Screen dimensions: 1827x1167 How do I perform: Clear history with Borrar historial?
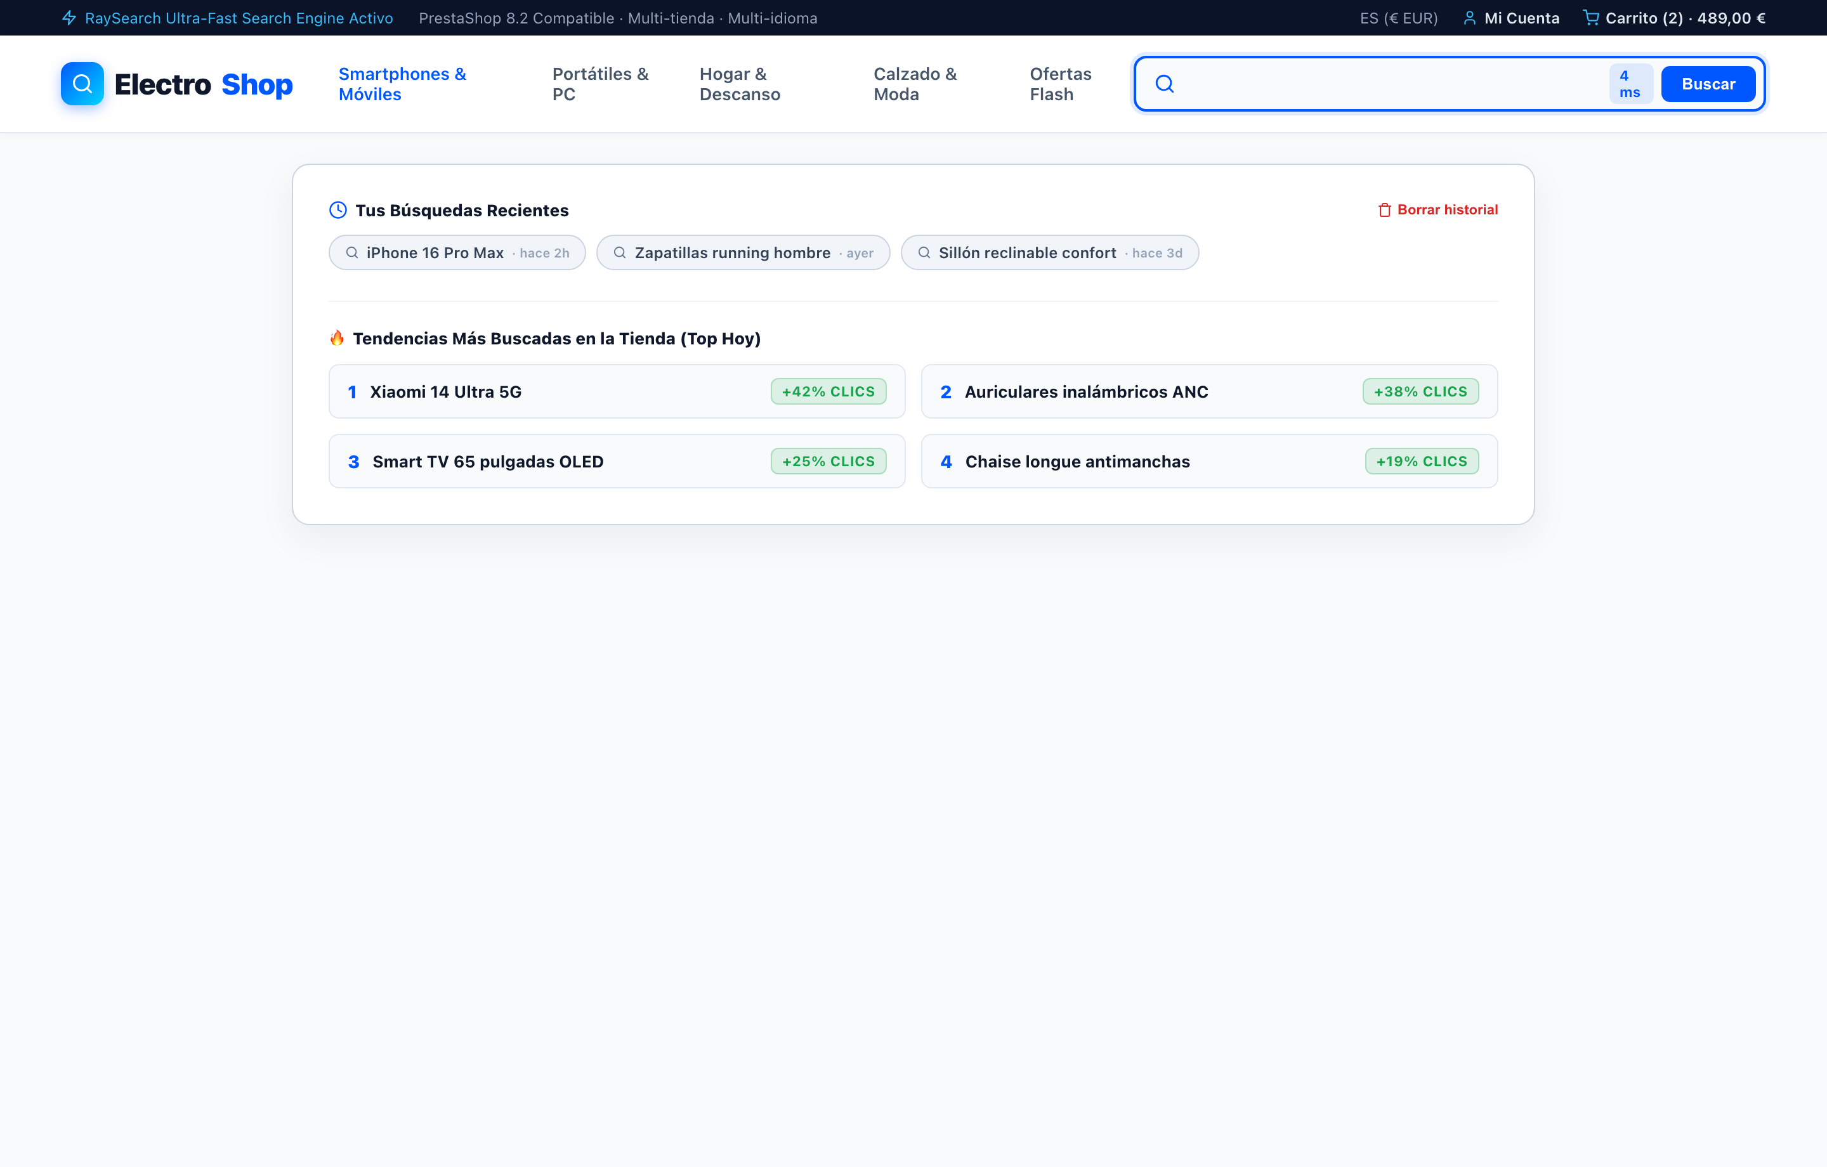pyautogui.click(x=1437, y=210)
